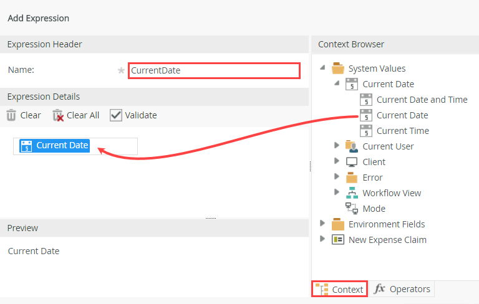Expand the Error folder arrow

click(337, 177)
